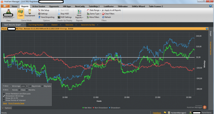
Task: Select the Cash game mode icon
Action: pyautogui.click(x=20, y=12)
